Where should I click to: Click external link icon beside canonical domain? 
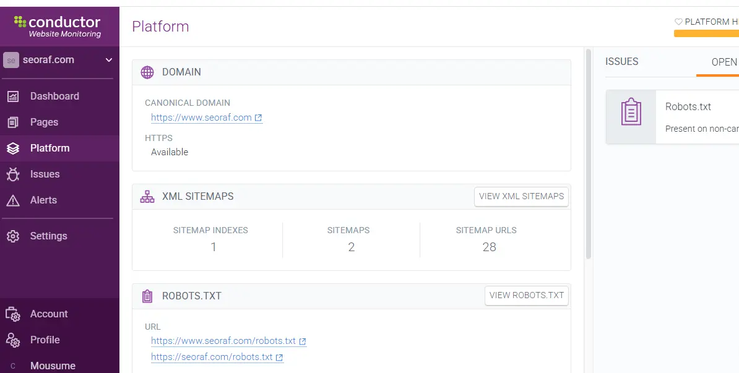pos(258,118)
